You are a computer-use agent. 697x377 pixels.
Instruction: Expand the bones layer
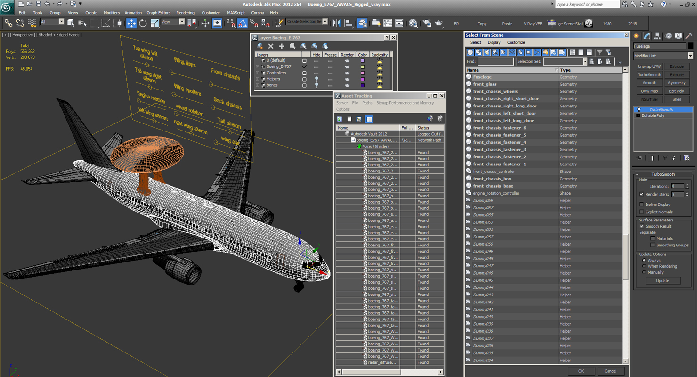point(257,85)
